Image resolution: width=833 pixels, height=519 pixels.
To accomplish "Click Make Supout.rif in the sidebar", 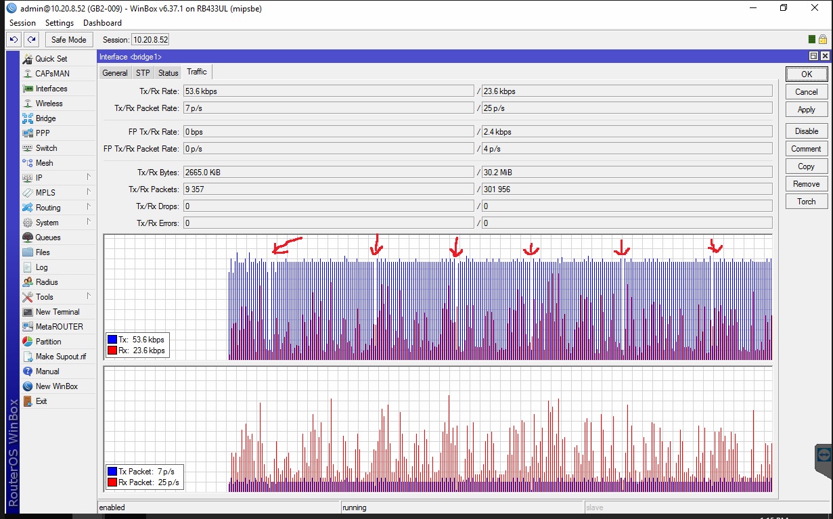I will (61, 357).
